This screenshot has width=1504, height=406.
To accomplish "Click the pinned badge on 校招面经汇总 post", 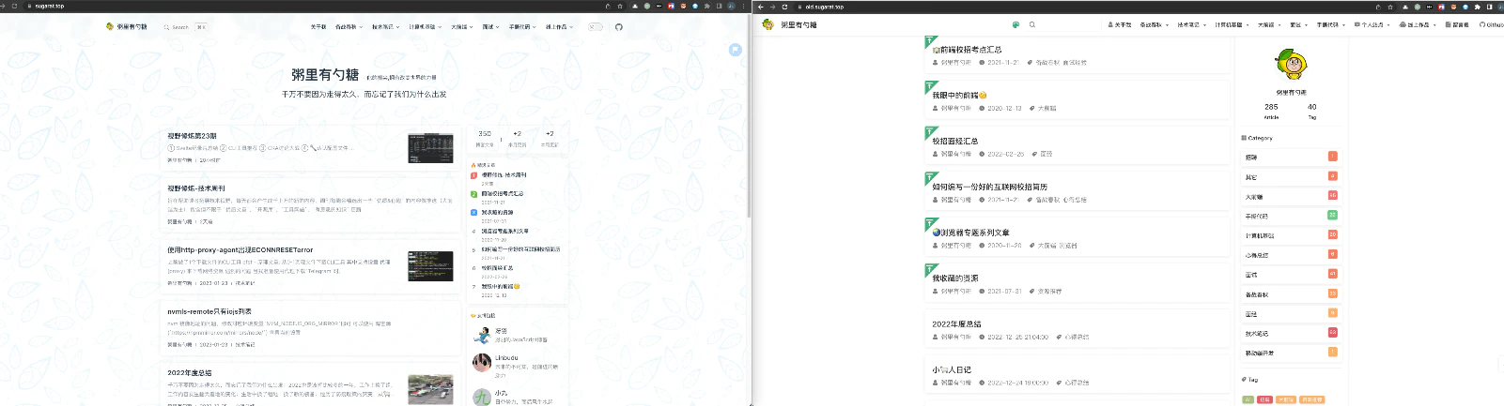I will (930, 132).
